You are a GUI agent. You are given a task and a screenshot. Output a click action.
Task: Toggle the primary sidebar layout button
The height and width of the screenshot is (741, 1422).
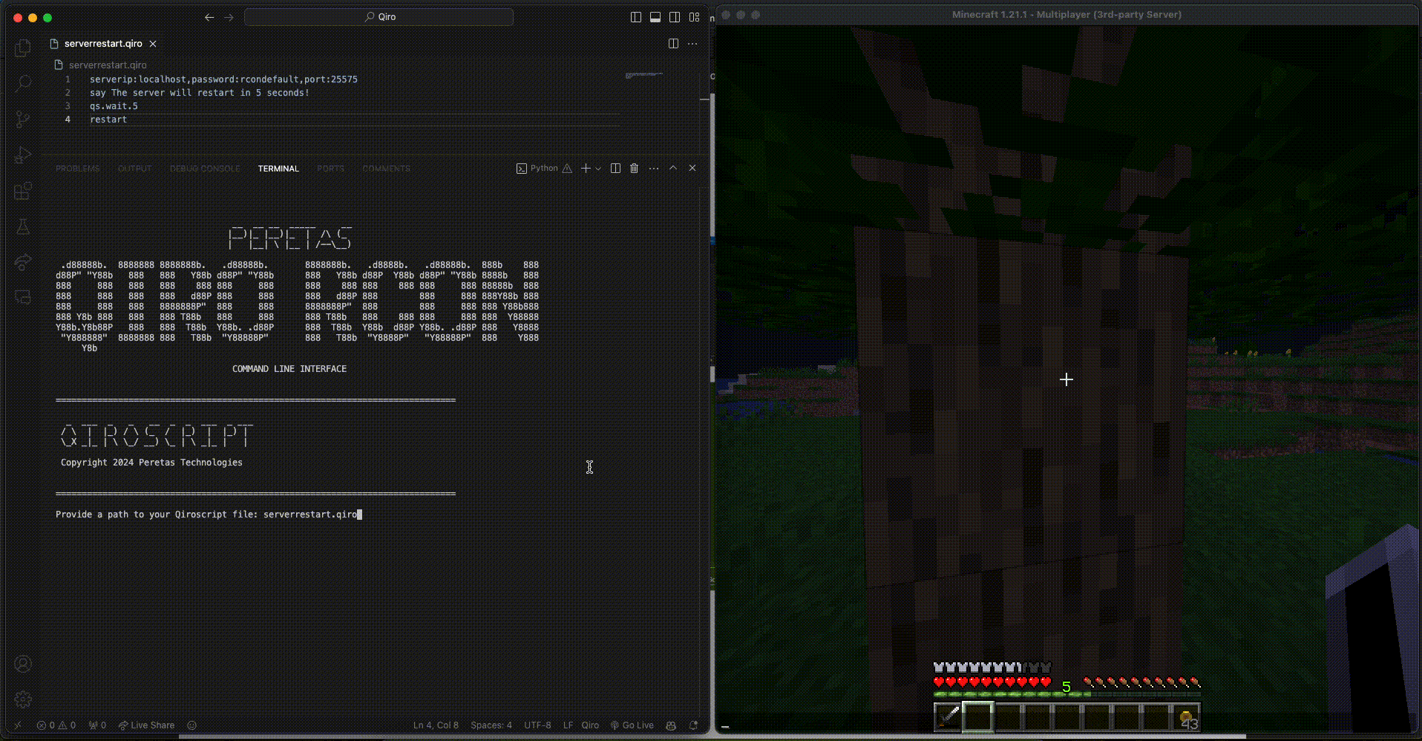[x=636, y=17]
